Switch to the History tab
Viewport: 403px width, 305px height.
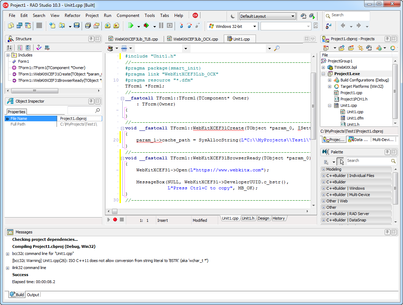279,218
